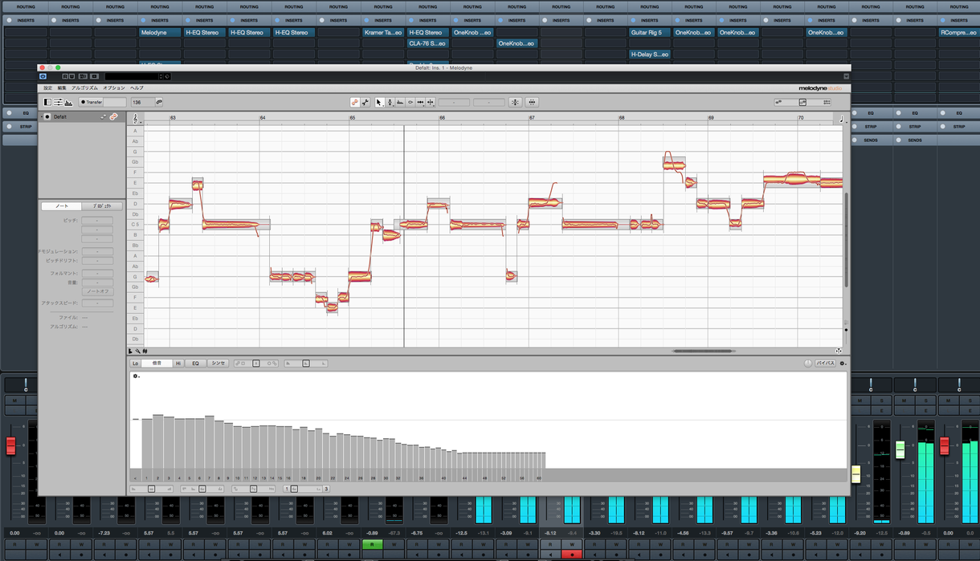Click bar 66 on the timeline ruler
The image size is (980, 561).
click(x=443, y=118)
